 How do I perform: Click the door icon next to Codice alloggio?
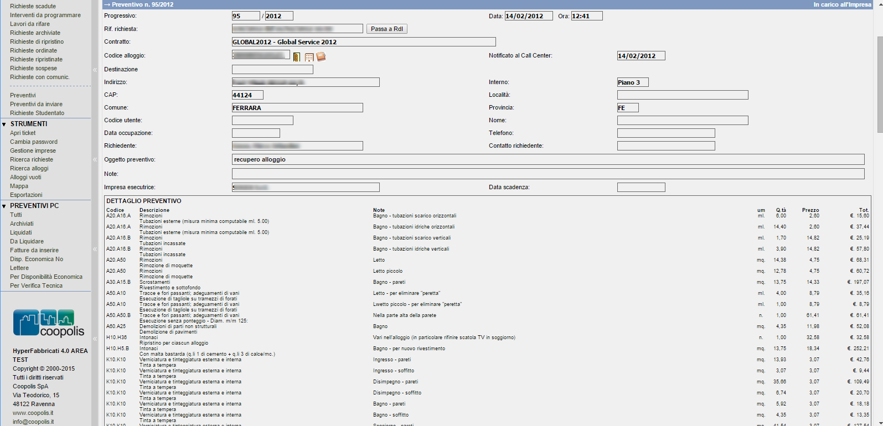pos(297,57)
